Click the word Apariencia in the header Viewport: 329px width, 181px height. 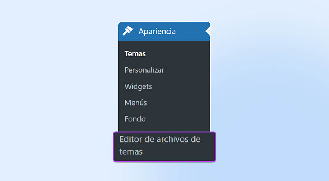[157, 32]
